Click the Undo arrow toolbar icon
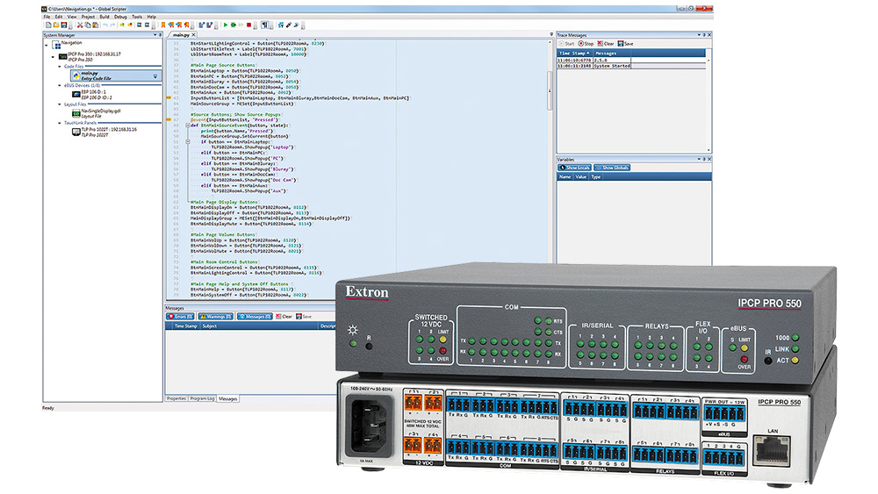Viewport: 878px width, 494px height. point(105,25)
